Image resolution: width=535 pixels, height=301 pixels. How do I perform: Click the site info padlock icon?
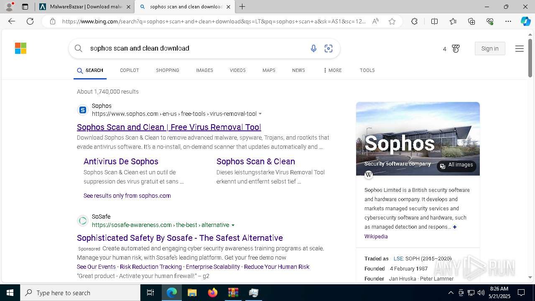52,21
